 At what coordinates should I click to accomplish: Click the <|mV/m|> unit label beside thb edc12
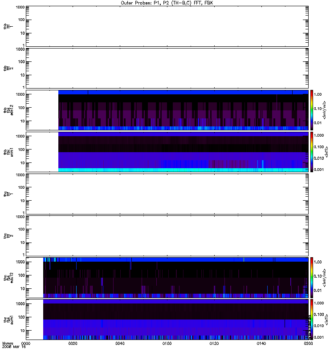[324, 110]
